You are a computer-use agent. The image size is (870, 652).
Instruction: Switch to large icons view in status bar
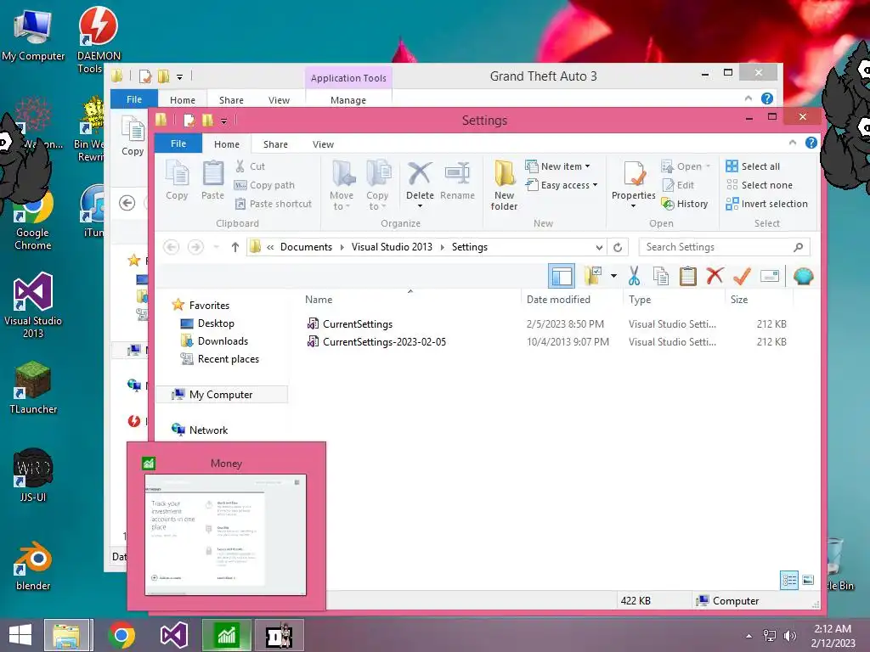(x=808, y=581)
